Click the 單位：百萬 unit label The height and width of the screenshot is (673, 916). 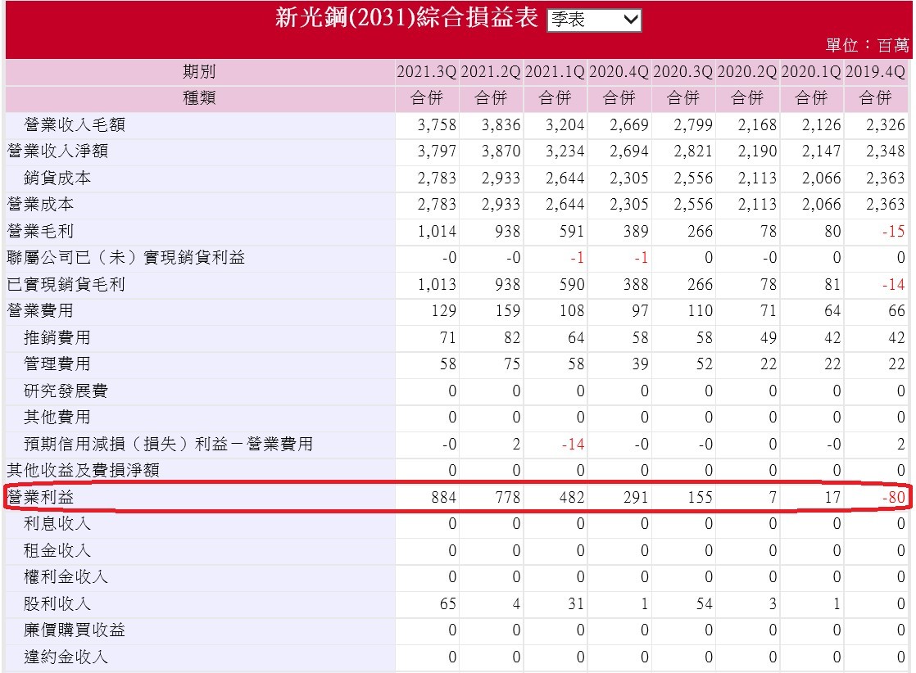point(868,45)
